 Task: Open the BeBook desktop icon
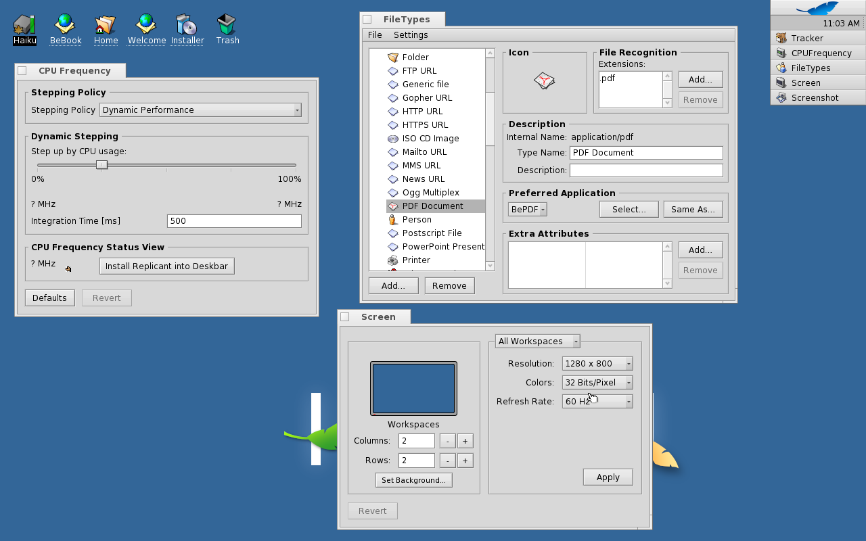65,24
